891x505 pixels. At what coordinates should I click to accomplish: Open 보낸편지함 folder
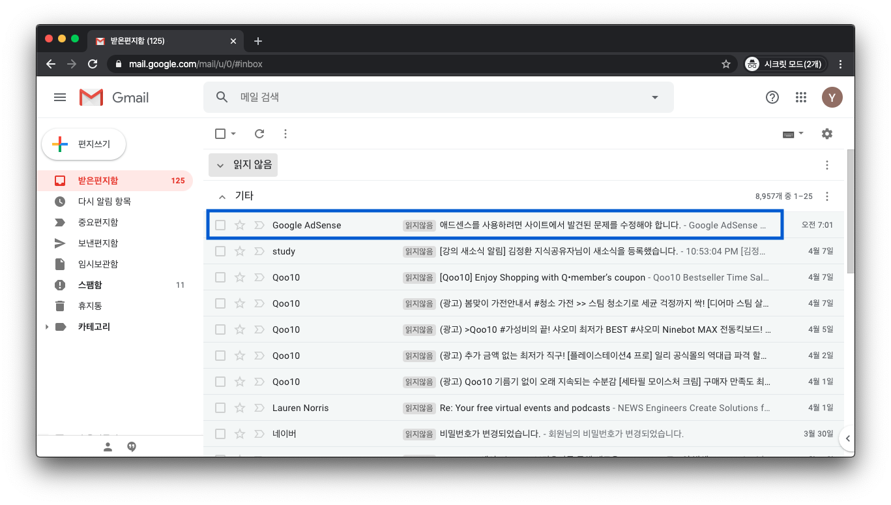(115, 243)
